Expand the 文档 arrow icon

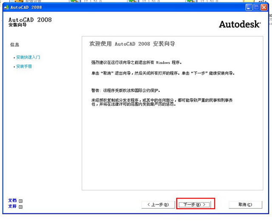point(20,201)
